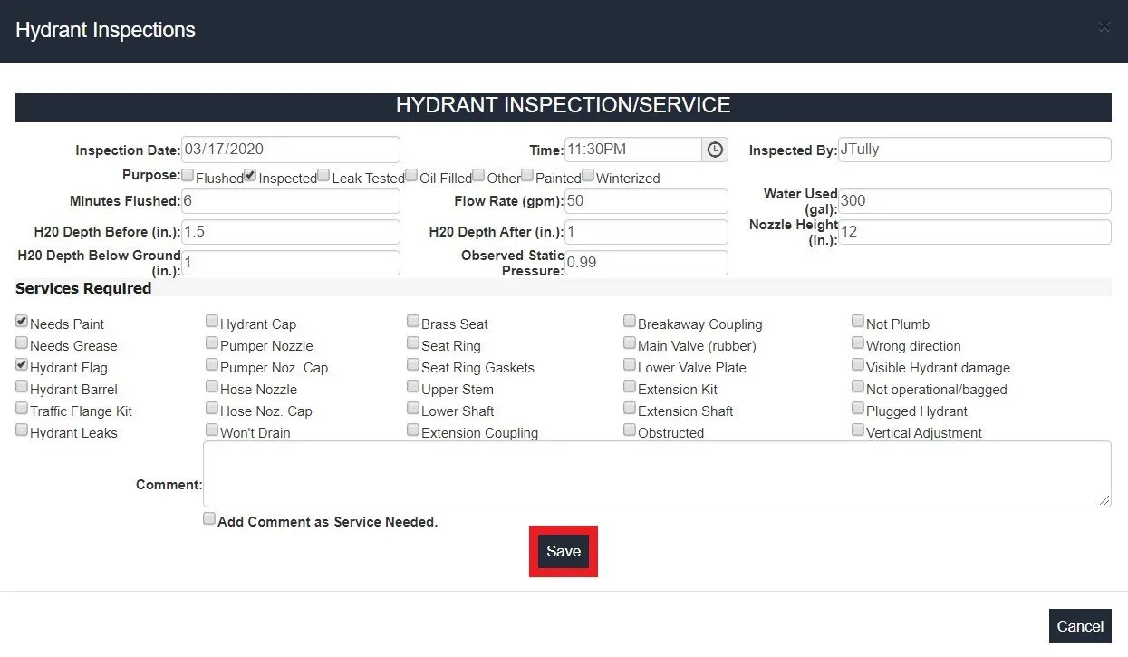This screenshot has height=657, width=1128.
Task: Check the Winterized purpose option
Action: (x=587, y=175)
